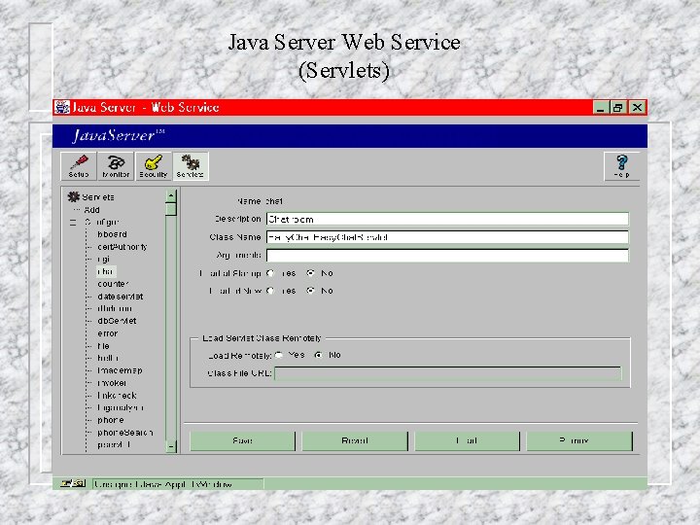Select the certAuthority servlet
The width and height of the screenshot is (700, 525).
tap(122, 247)
